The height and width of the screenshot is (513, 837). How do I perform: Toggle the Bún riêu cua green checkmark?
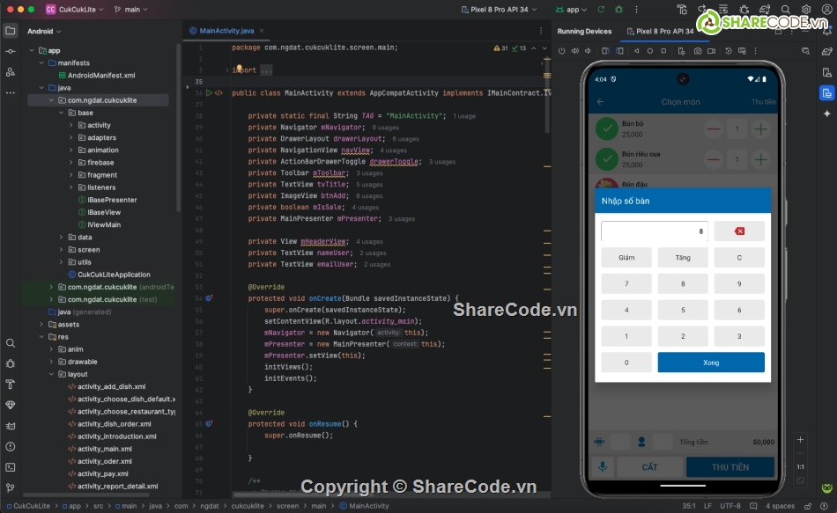tap(606, 159)
